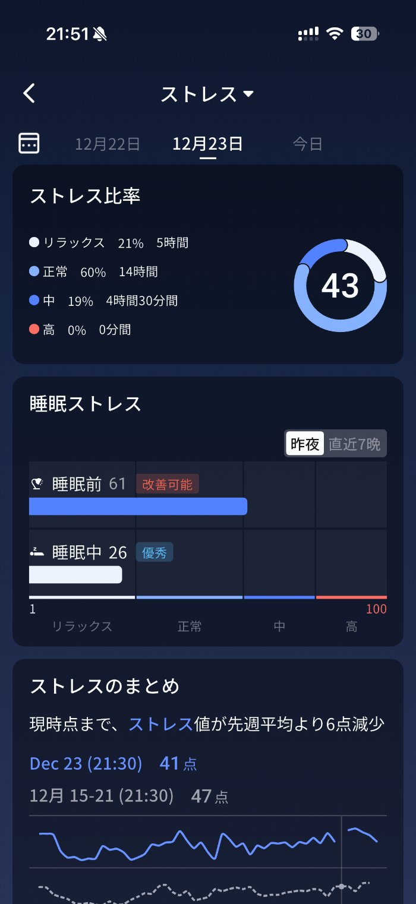
Task: Tap the blue ストレス link in summary
Action: tap(160, 724)
